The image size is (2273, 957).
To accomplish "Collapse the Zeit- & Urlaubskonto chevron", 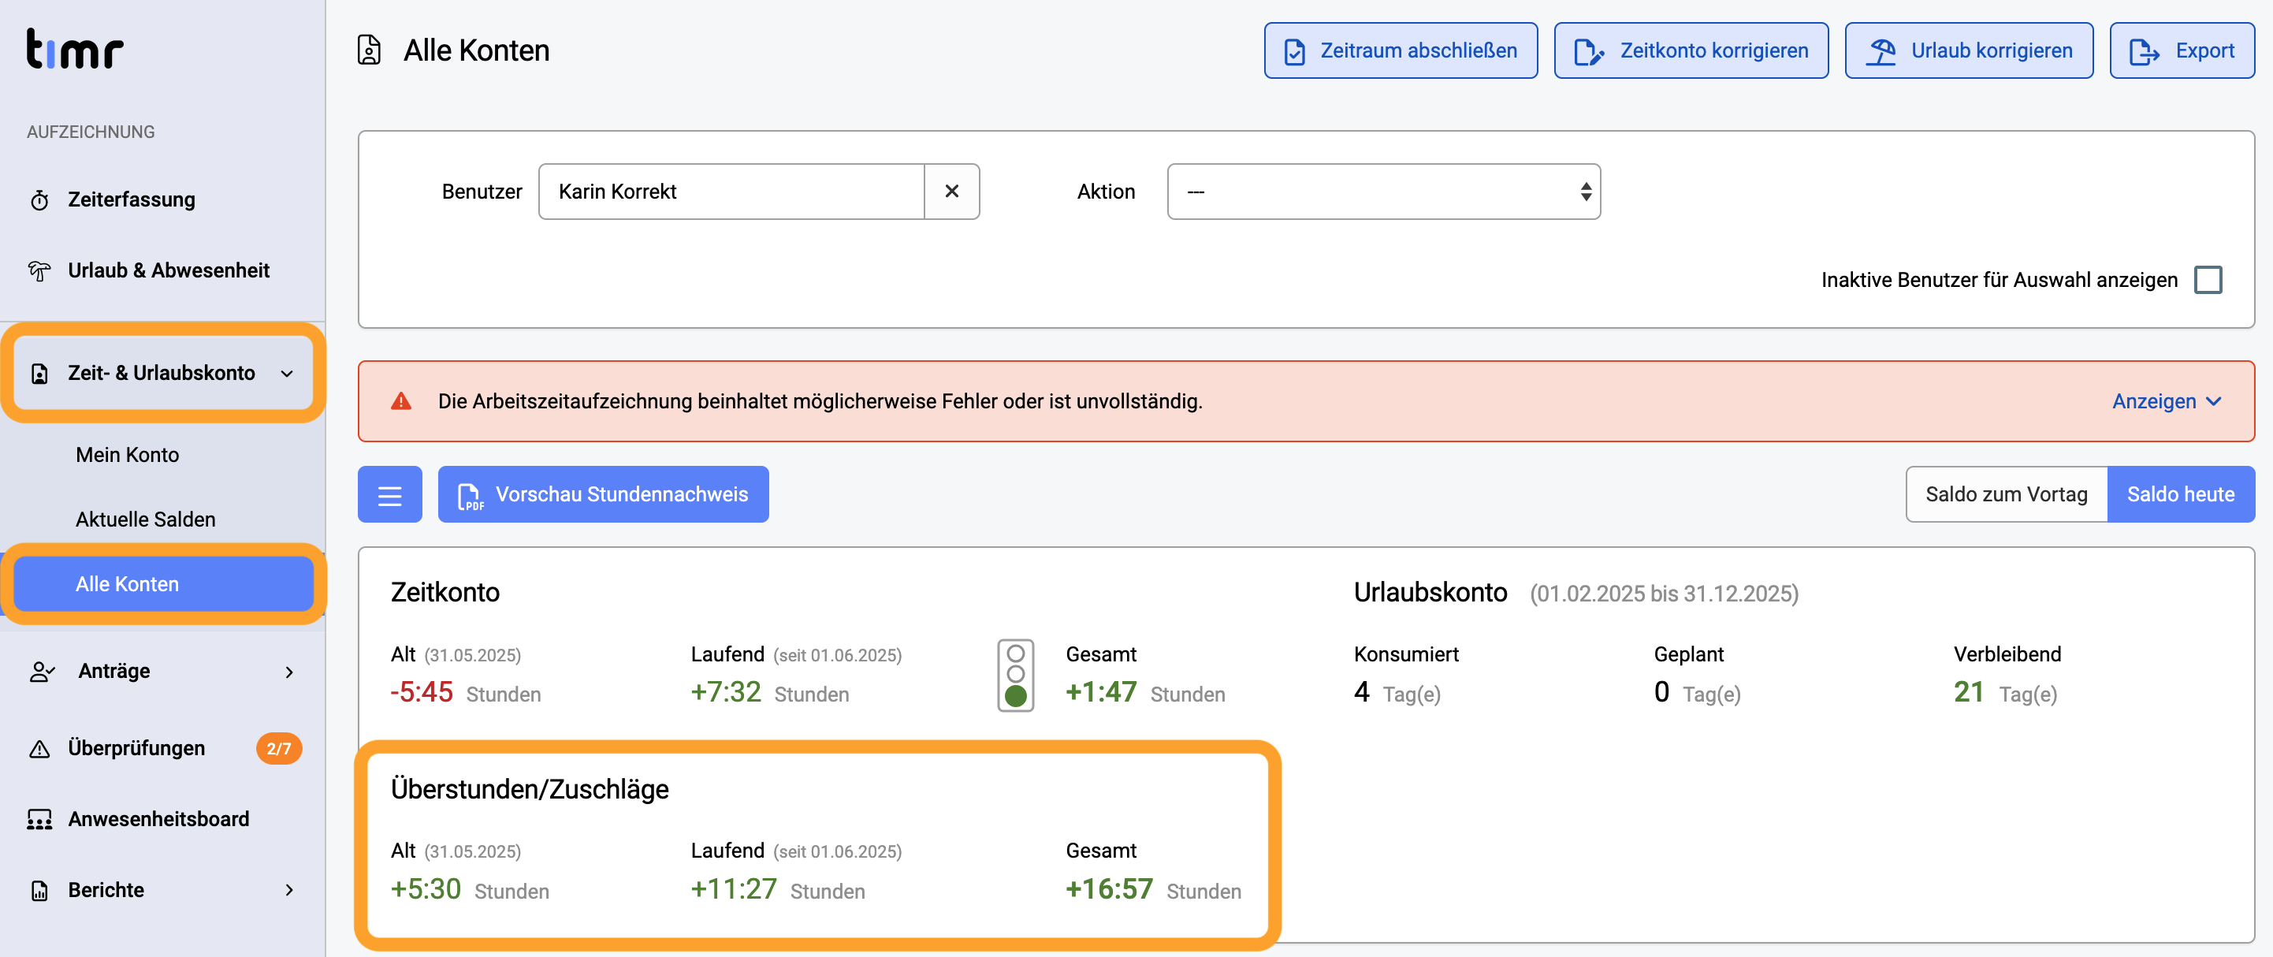I will 287,374.
